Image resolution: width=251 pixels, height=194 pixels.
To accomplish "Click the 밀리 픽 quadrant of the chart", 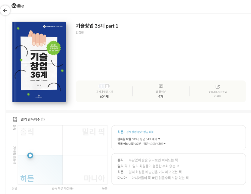I will point(85,140).
